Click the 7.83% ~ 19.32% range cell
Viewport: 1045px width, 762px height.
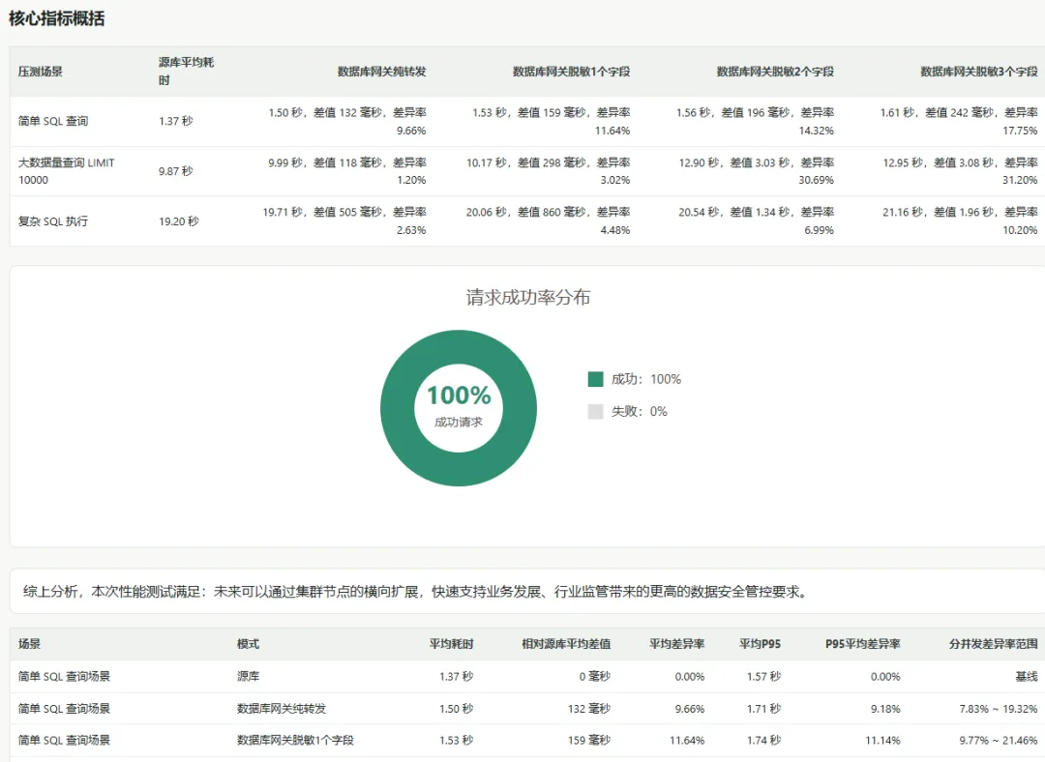pos(999,708)
